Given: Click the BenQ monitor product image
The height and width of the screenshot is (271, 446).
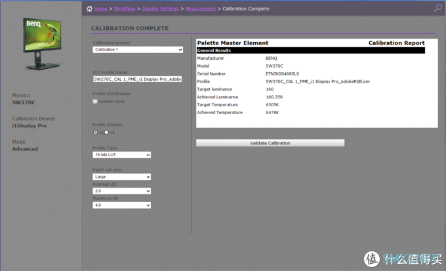Looking at the screenshot, I should pos(43,44).
